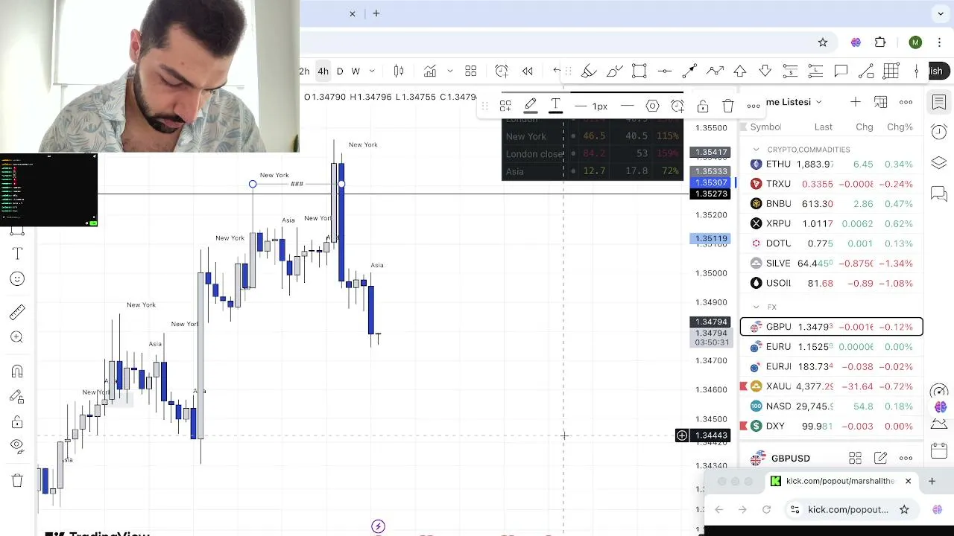
Task: Start bar Replay mode
Action: 528,71
